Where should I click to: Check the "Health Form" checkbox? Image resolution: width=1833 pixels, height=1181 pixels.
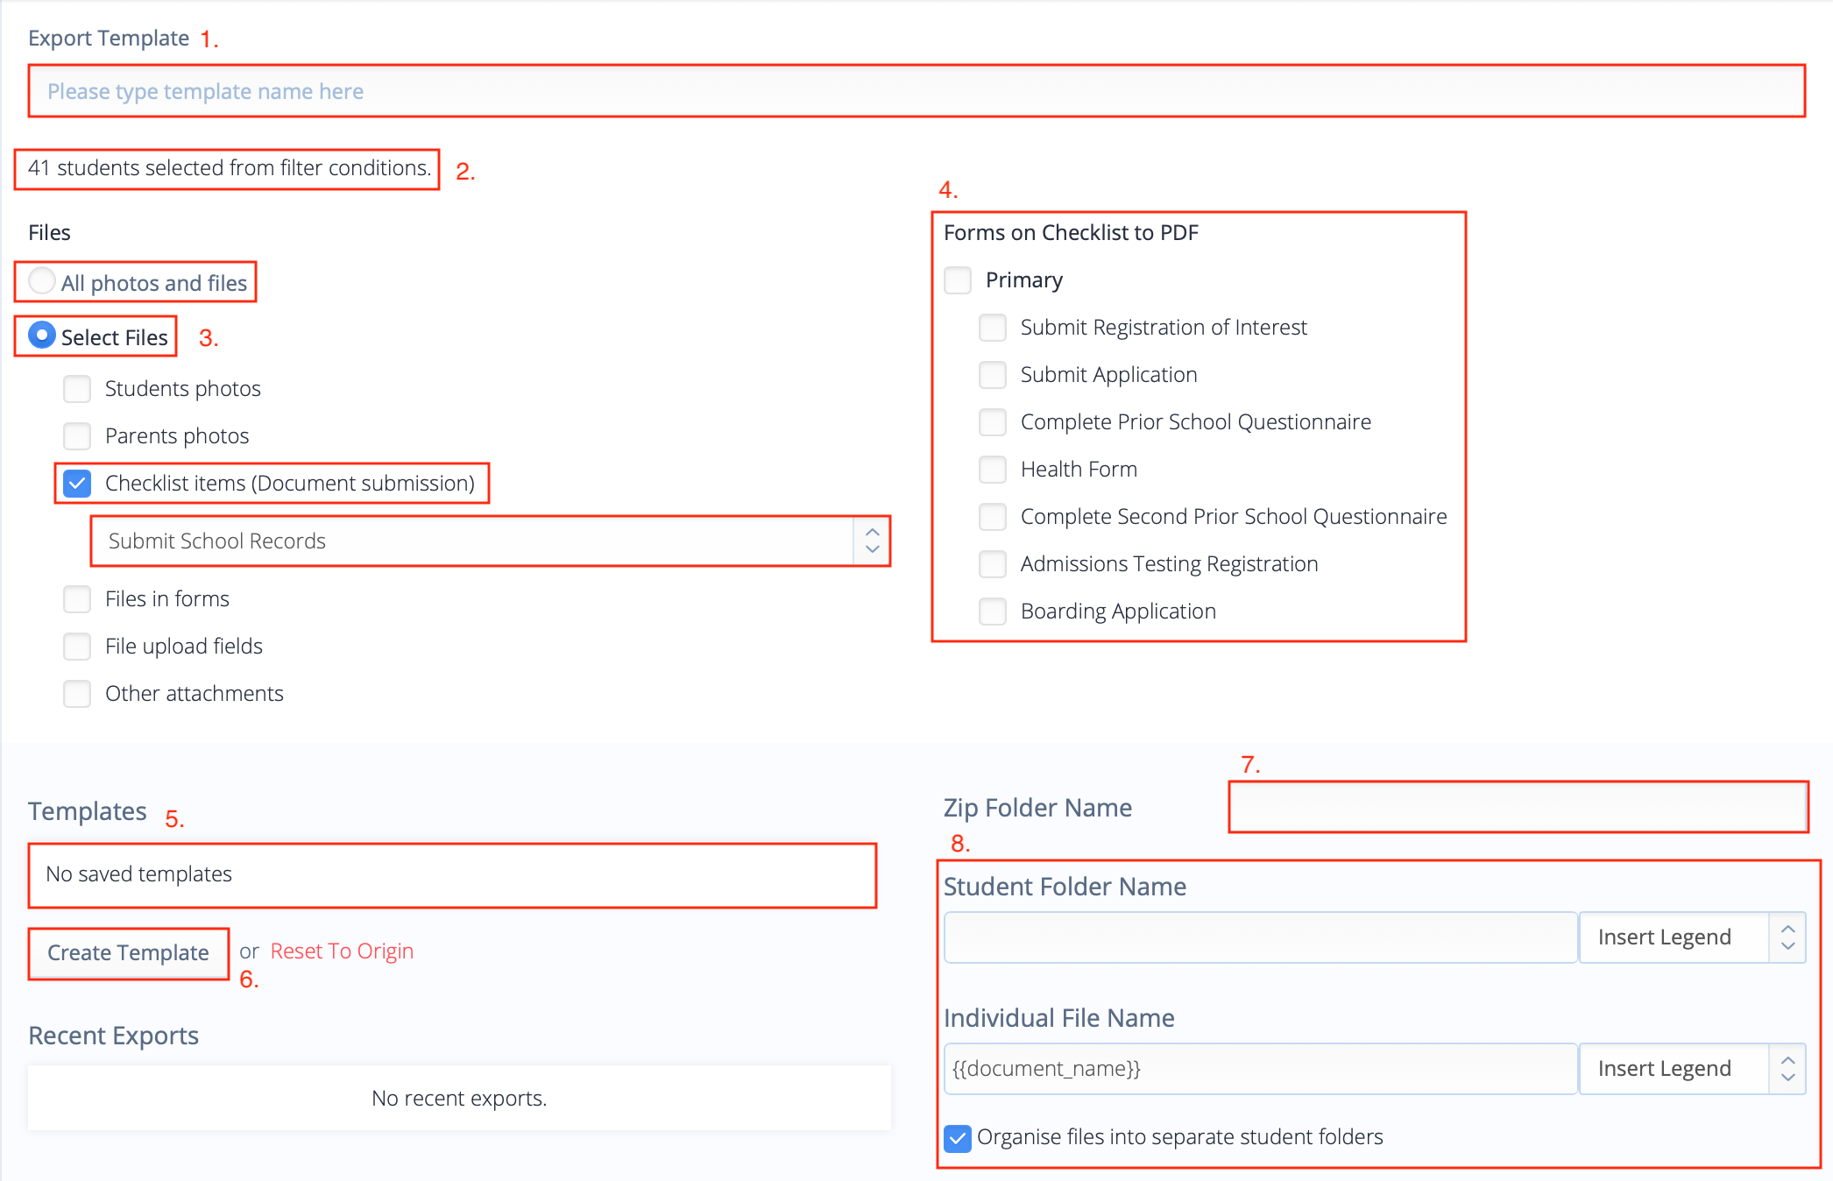pos(993,469)
